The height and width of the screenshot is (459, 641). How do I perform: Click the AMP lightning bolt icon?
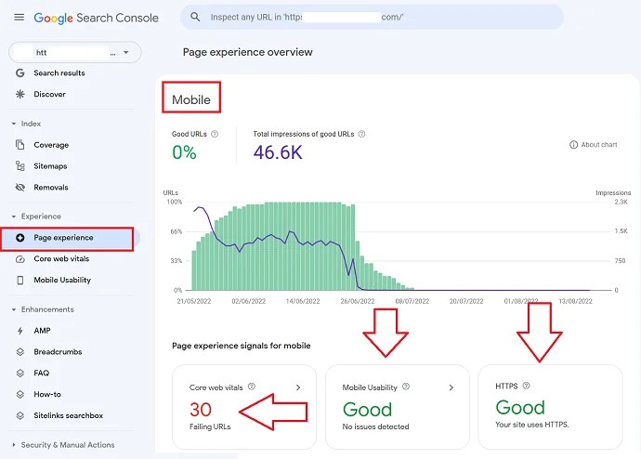(x=20, y=331)
